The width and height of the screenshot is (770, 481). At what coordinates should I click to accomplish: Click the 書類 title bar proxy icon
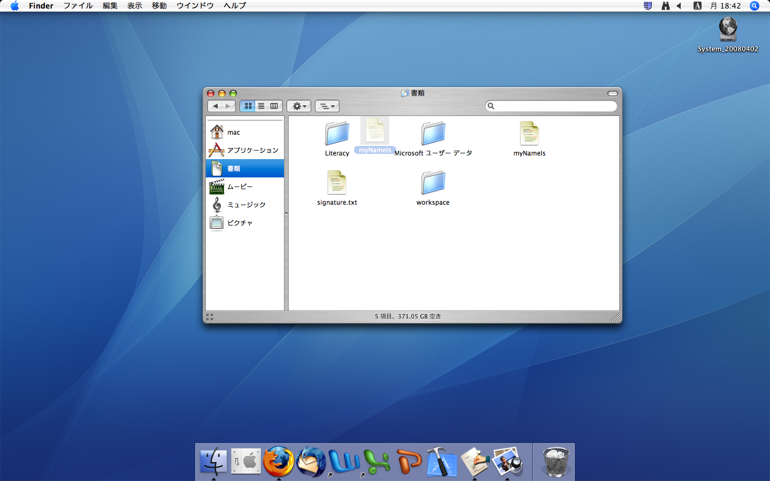(405, 93)
